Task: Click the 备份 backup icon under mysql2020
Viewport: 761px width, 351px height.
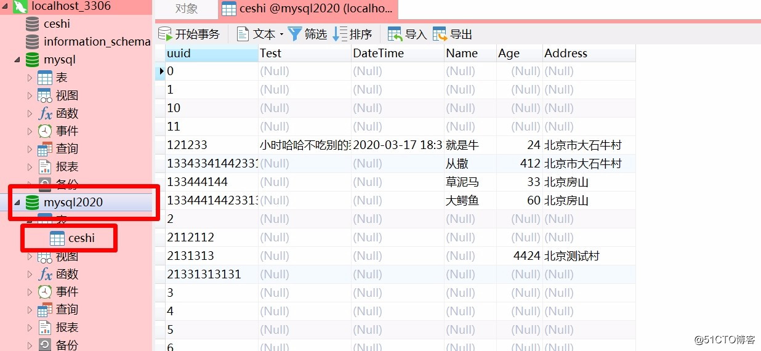Action: coord(45,345)
